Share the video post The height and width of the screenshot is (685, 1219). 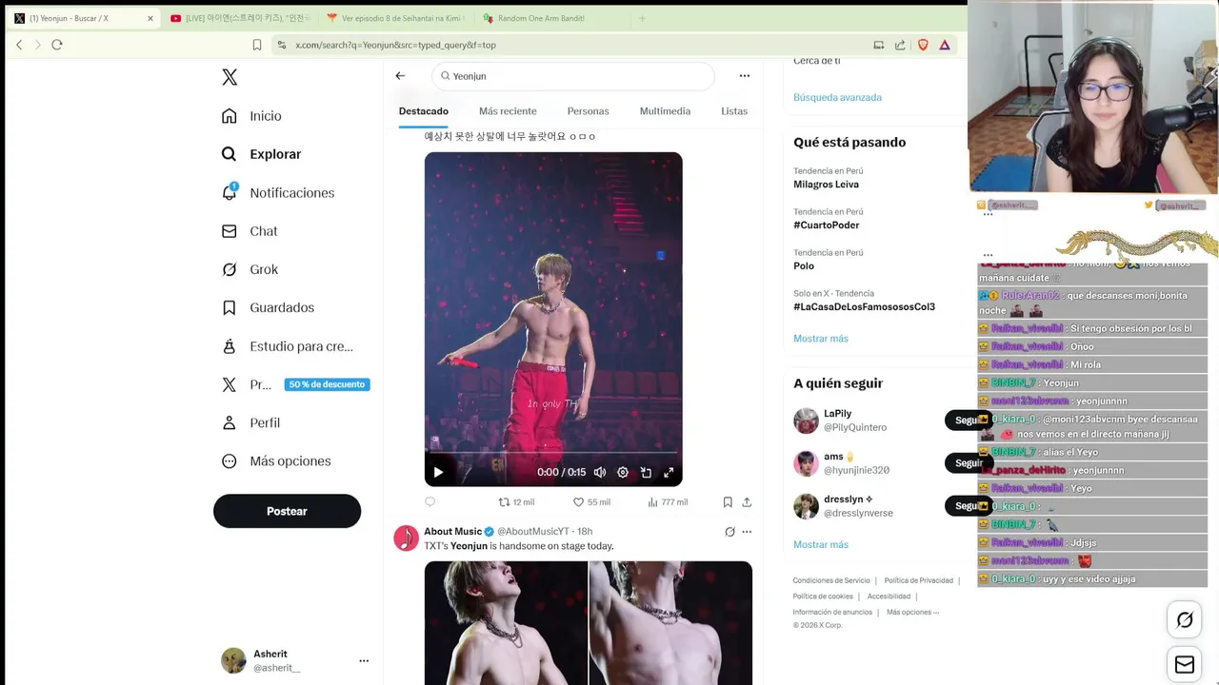[747, 501]
